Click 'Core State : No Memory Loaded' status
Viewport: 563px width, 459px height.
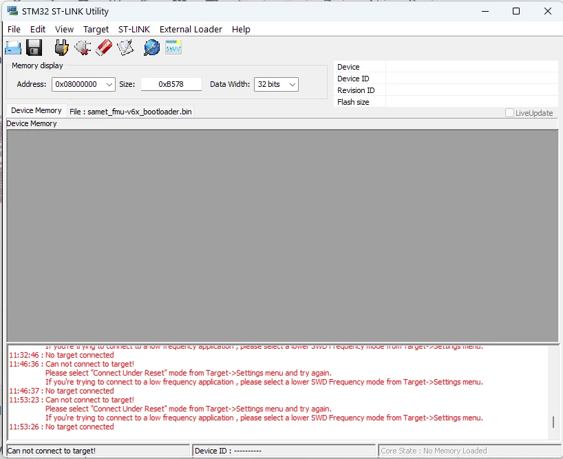pos(469,451)
